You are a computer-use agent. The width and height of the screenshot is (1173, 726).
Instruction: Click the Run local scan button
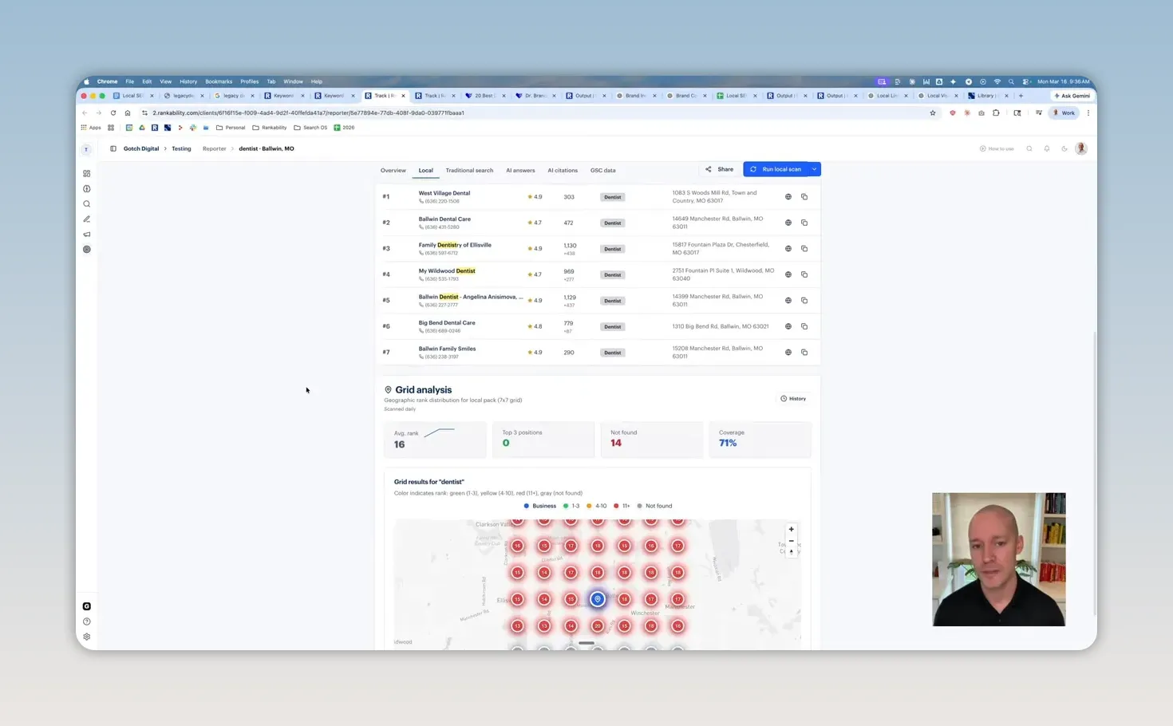776,169
